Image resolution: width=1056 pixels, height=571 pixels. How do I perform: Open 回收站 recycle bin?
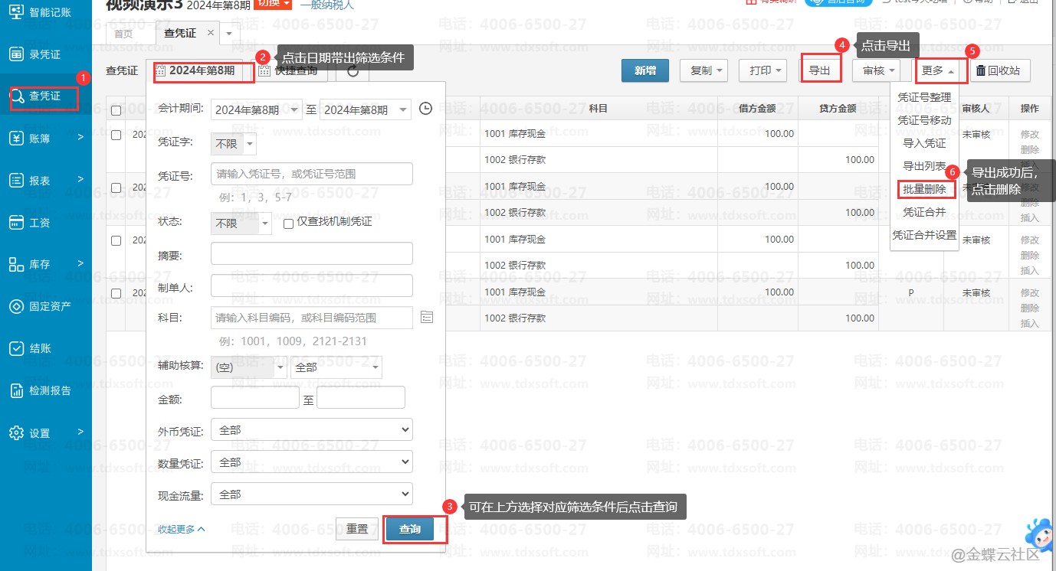(1001, 70)
